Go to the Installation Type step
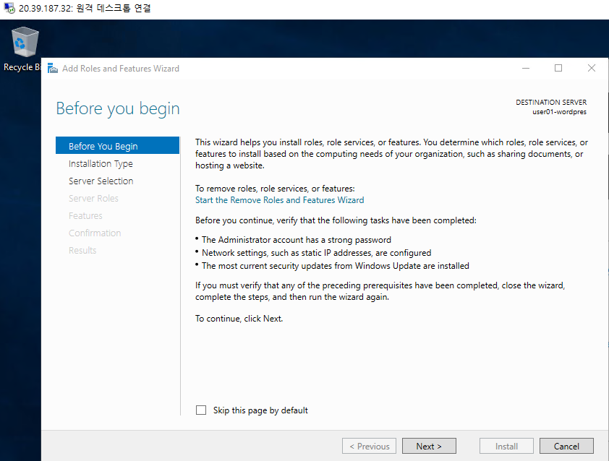This screenshot has height=461, width=609. tap(101, 164)
